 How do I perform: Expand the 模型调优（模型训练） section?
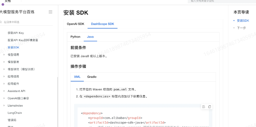tap(4, 69)
